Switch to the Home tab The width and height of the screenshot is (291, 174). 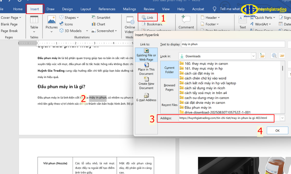18,9
